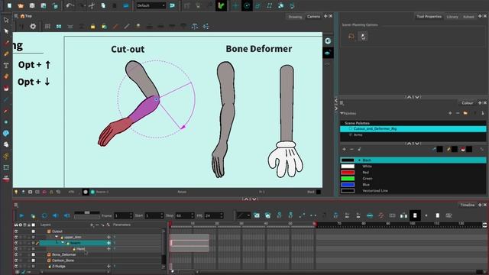
Task: Collapse the upper_Arm layer arrow
Action: click(x=57, y=237)
